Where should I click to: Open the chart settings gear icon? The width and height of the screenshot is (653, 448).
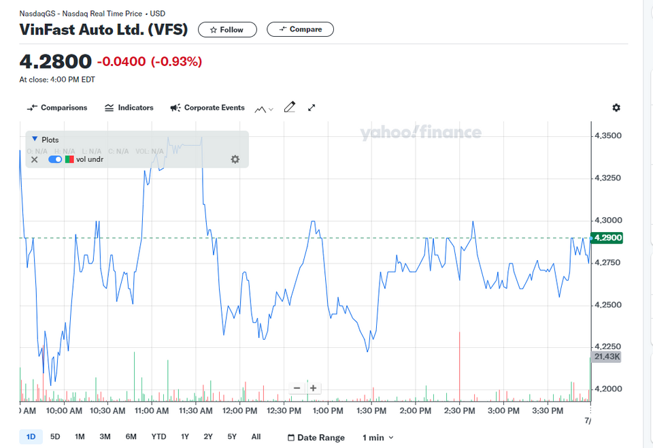point(616,108)
